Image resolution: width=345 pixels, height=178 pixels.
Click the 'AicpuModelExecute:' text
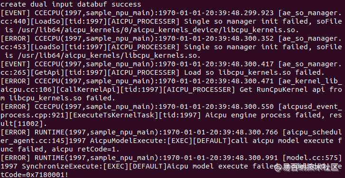pyautogui.click(x=129, y=141)
